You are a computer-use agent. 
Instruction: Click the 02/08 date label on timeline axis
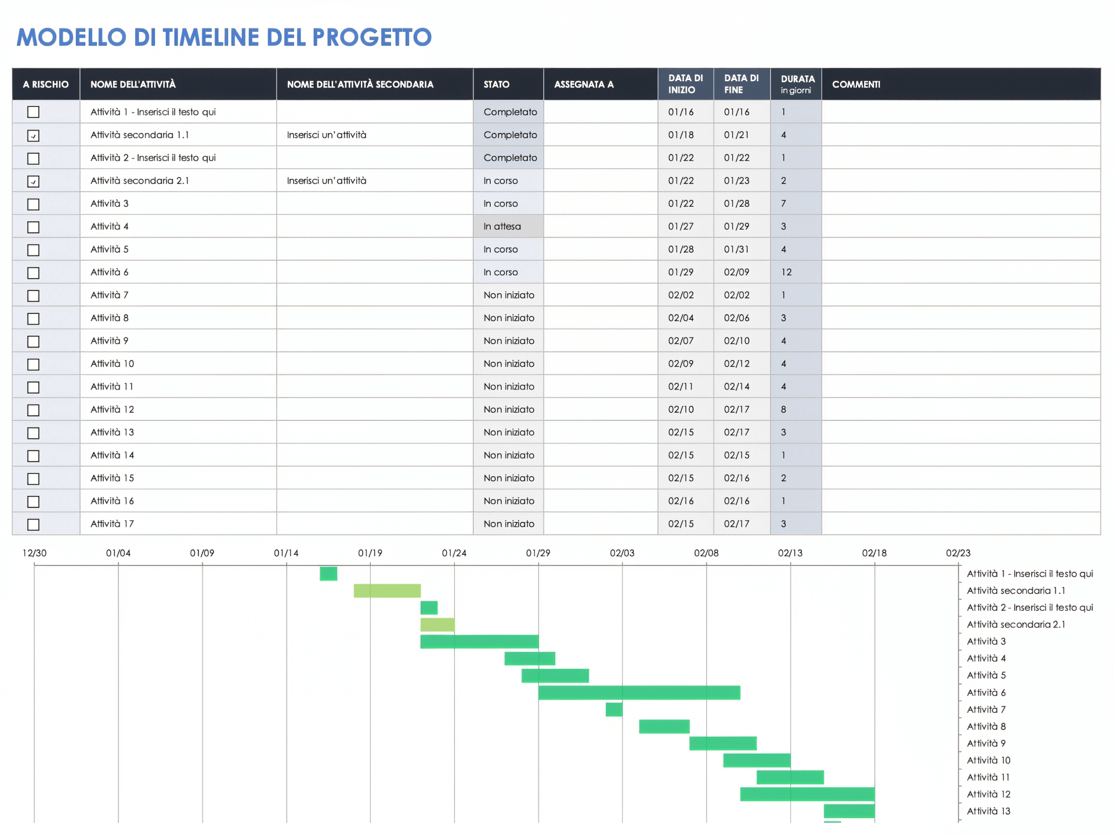[x=706, y=553]
